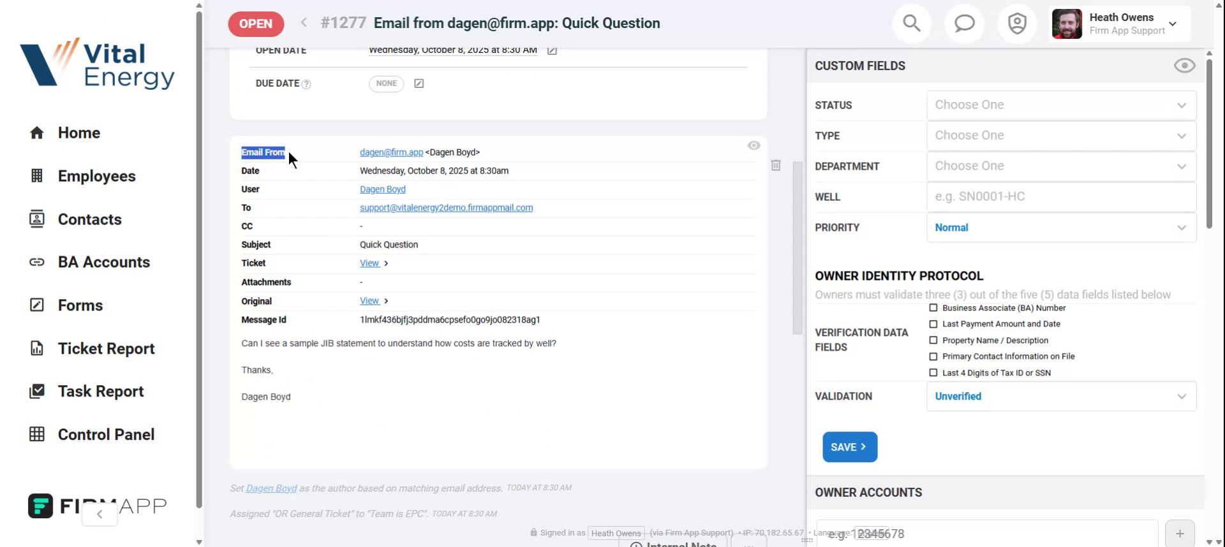Expand the Heath Owens account menu arrow
Image resolution: width=1225 pixels, height=547 pixels.
(x=1173, y=24)
